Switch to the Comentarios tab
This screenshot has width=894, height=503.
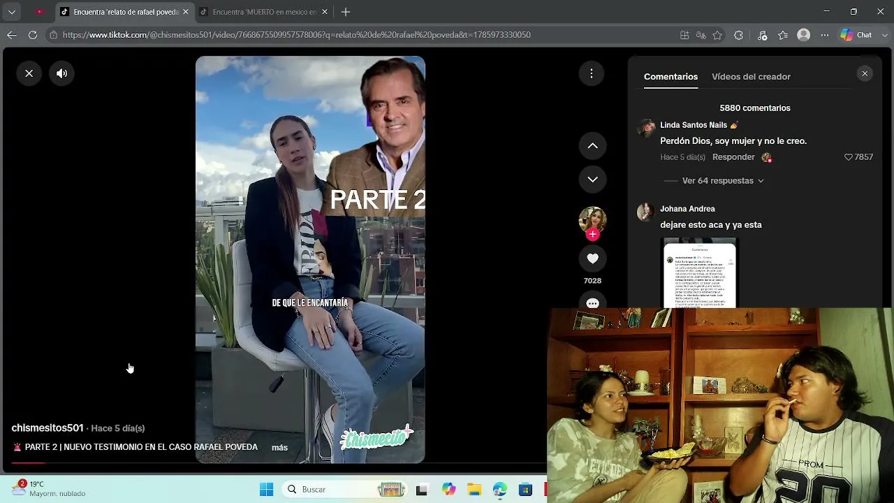click(x=670, y=77)
